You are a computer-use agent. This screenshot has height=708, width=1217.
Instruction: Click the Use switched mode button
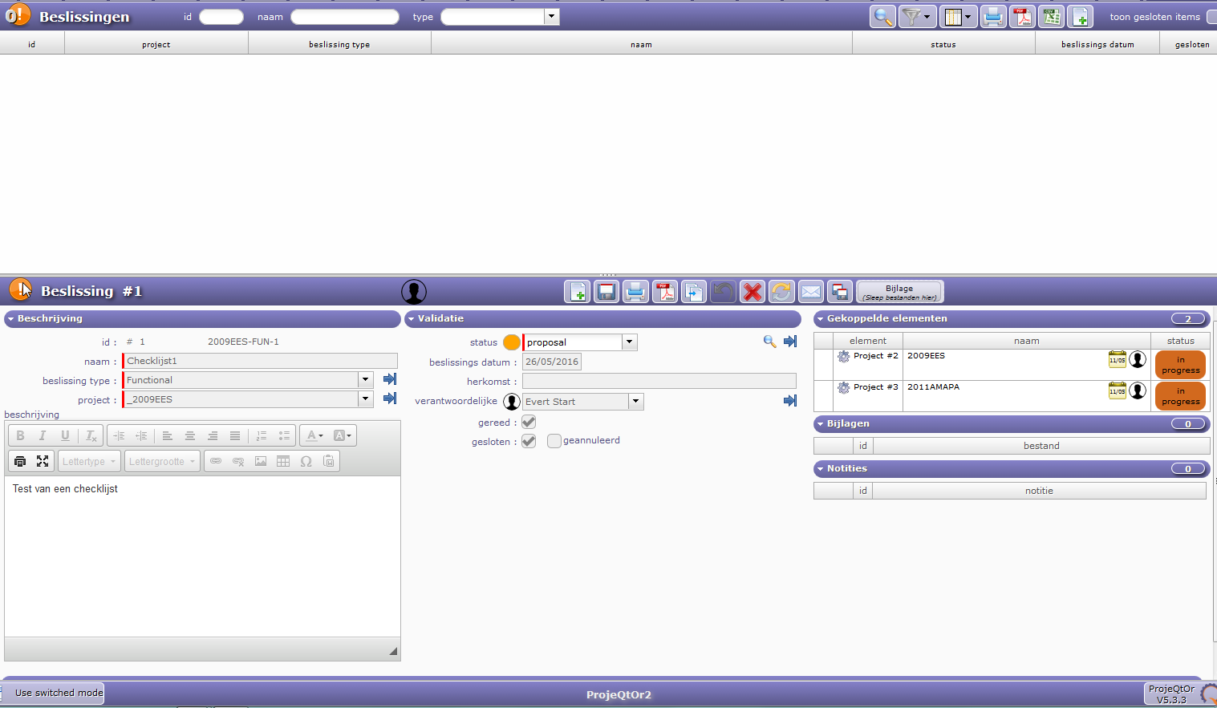pyautogui.click(x=59, y=693)
